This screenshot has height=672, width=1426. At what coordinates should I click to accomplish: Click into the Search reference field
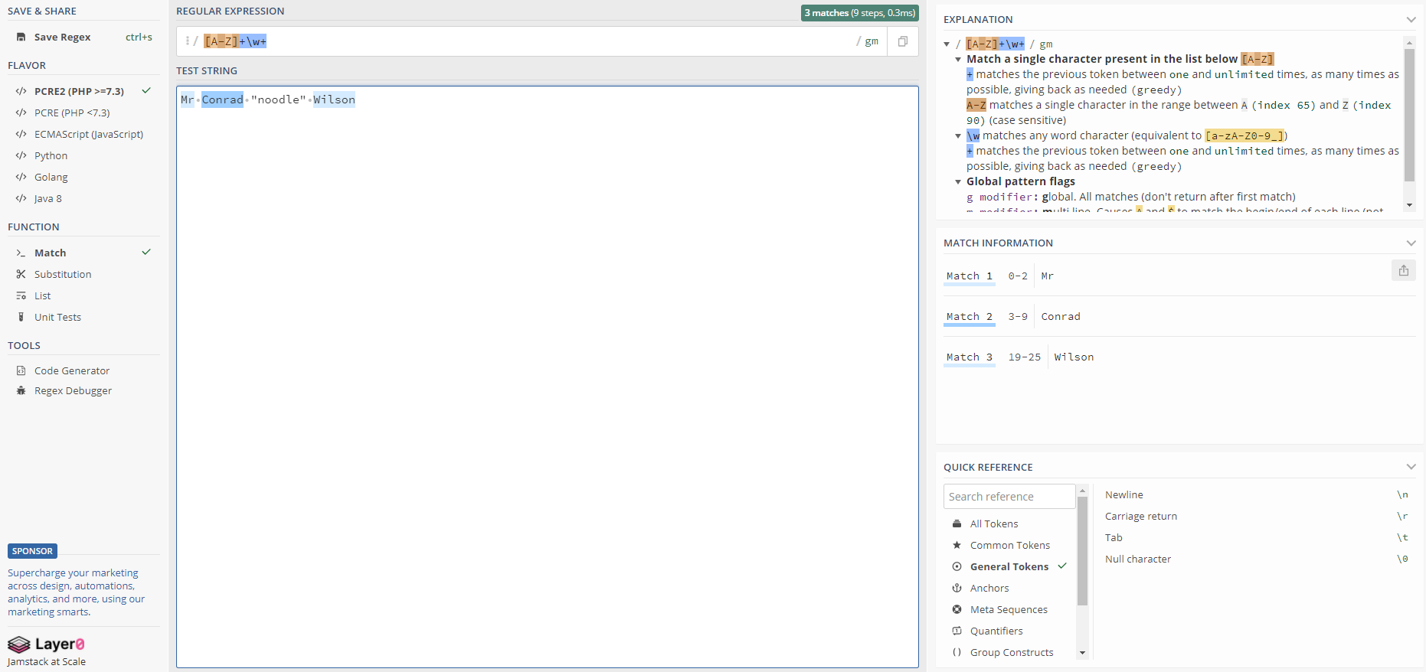point(1009,497)
